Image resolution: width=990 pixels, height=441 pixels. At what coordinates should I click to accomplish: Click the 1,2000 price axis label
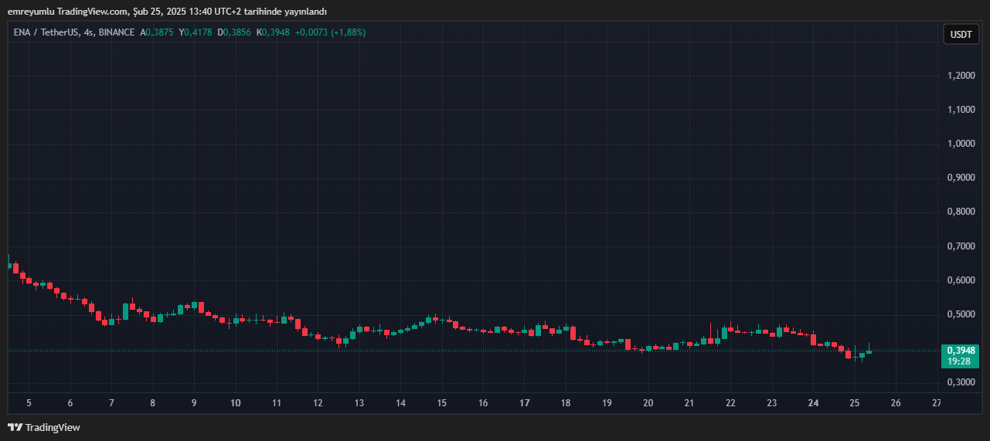pos(961,76)
